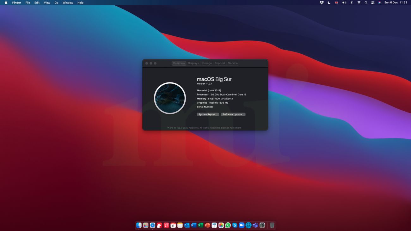Open the Bluetooth status menu
This screenshot has width=411, height=231.
click(x=352, y=3)
